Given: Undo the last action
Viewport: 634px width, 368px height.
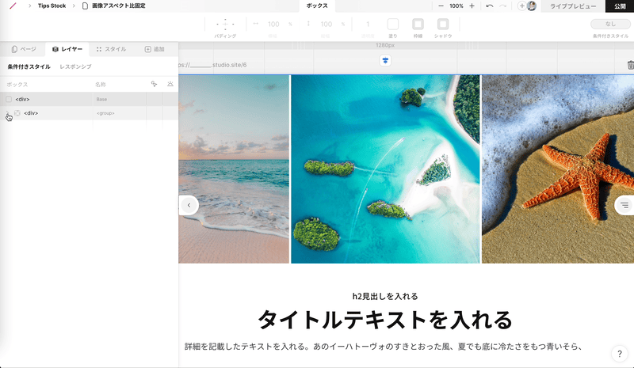Looking at the screenshot, I should tap(489, 6).
